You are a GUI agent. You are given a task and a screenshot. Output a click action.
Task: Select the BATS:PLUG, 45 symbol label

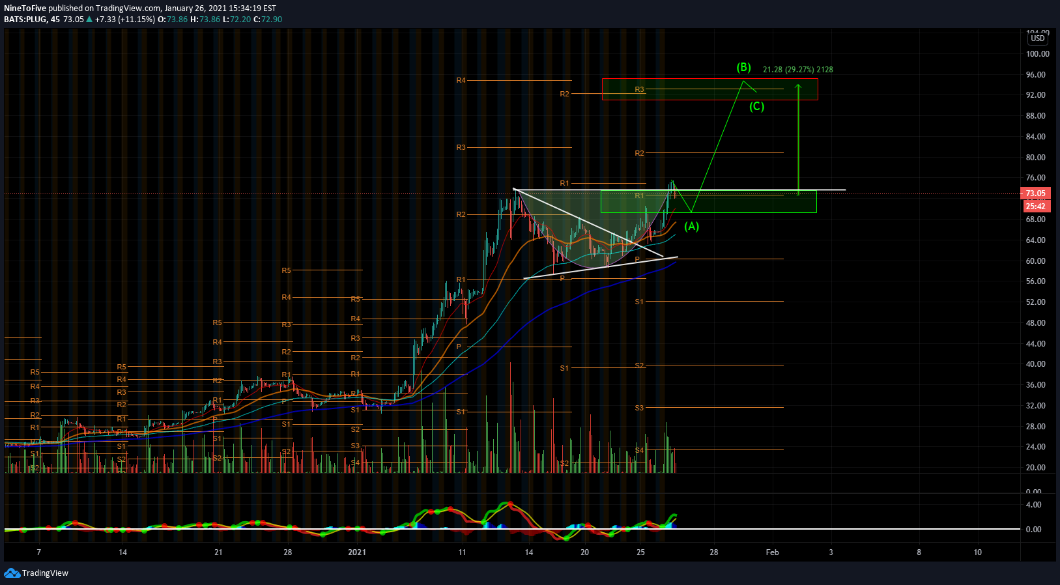point(32,20)
